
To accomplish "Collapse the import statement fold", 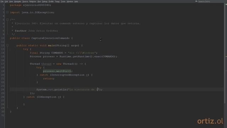I will (x=7, y=12).
